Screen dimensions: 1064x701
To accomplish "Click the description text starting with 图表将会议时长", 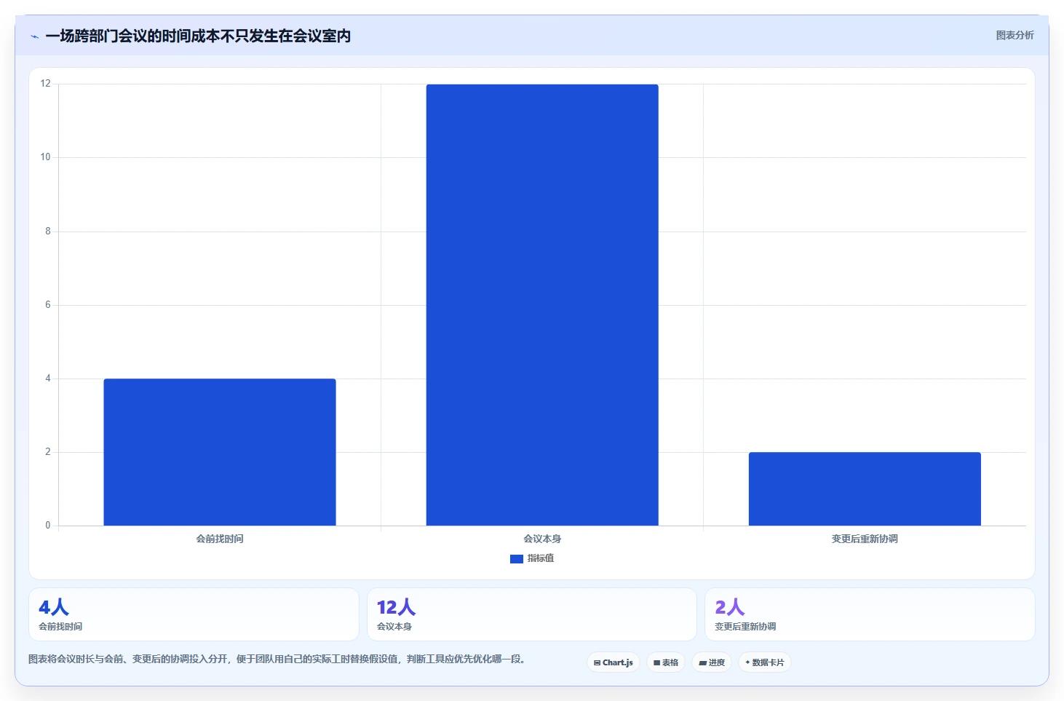I will [277, 660].
